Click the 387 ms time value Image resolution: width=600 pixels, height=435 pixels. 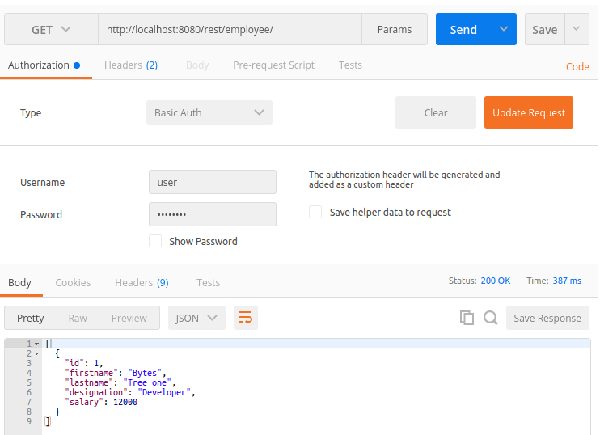[567, 281]
